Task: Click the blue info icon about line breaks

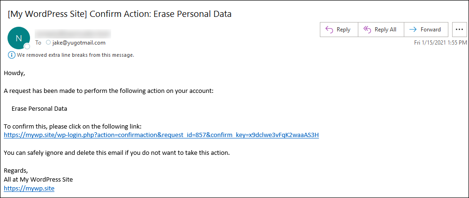Action: (x=12, y=55)
